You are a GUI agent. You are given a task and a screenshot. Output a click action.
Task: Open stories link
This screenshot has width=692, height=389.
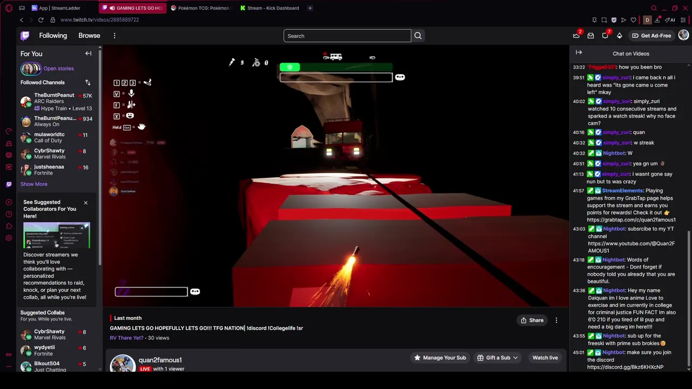point(58,69)
